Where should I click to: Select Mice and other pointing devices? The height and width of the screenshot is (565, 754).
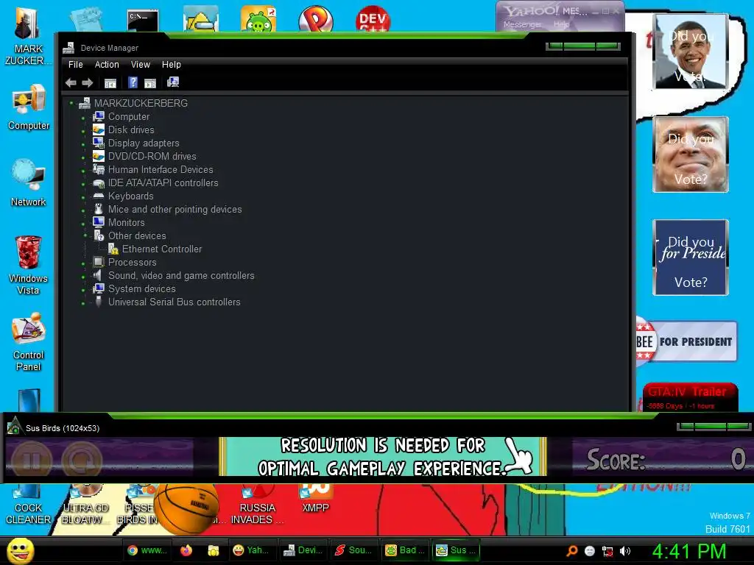(175, 209)
